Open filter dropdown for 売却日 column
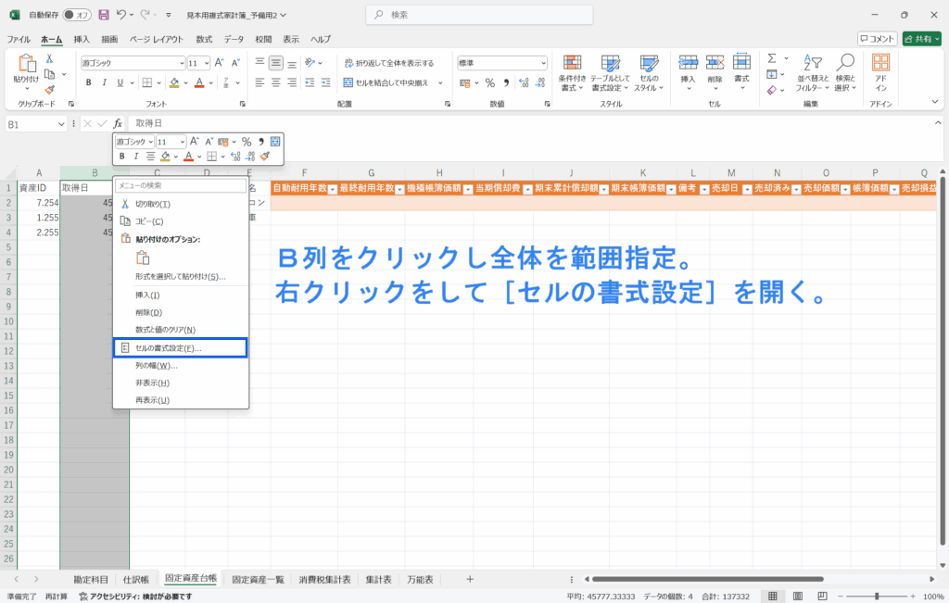This screenshot has height=603, width=949. coord(747,189)
